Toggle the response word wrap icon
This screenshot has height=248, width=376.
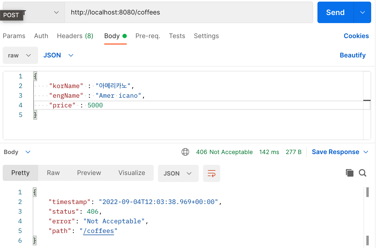click(x=212, y=173)
